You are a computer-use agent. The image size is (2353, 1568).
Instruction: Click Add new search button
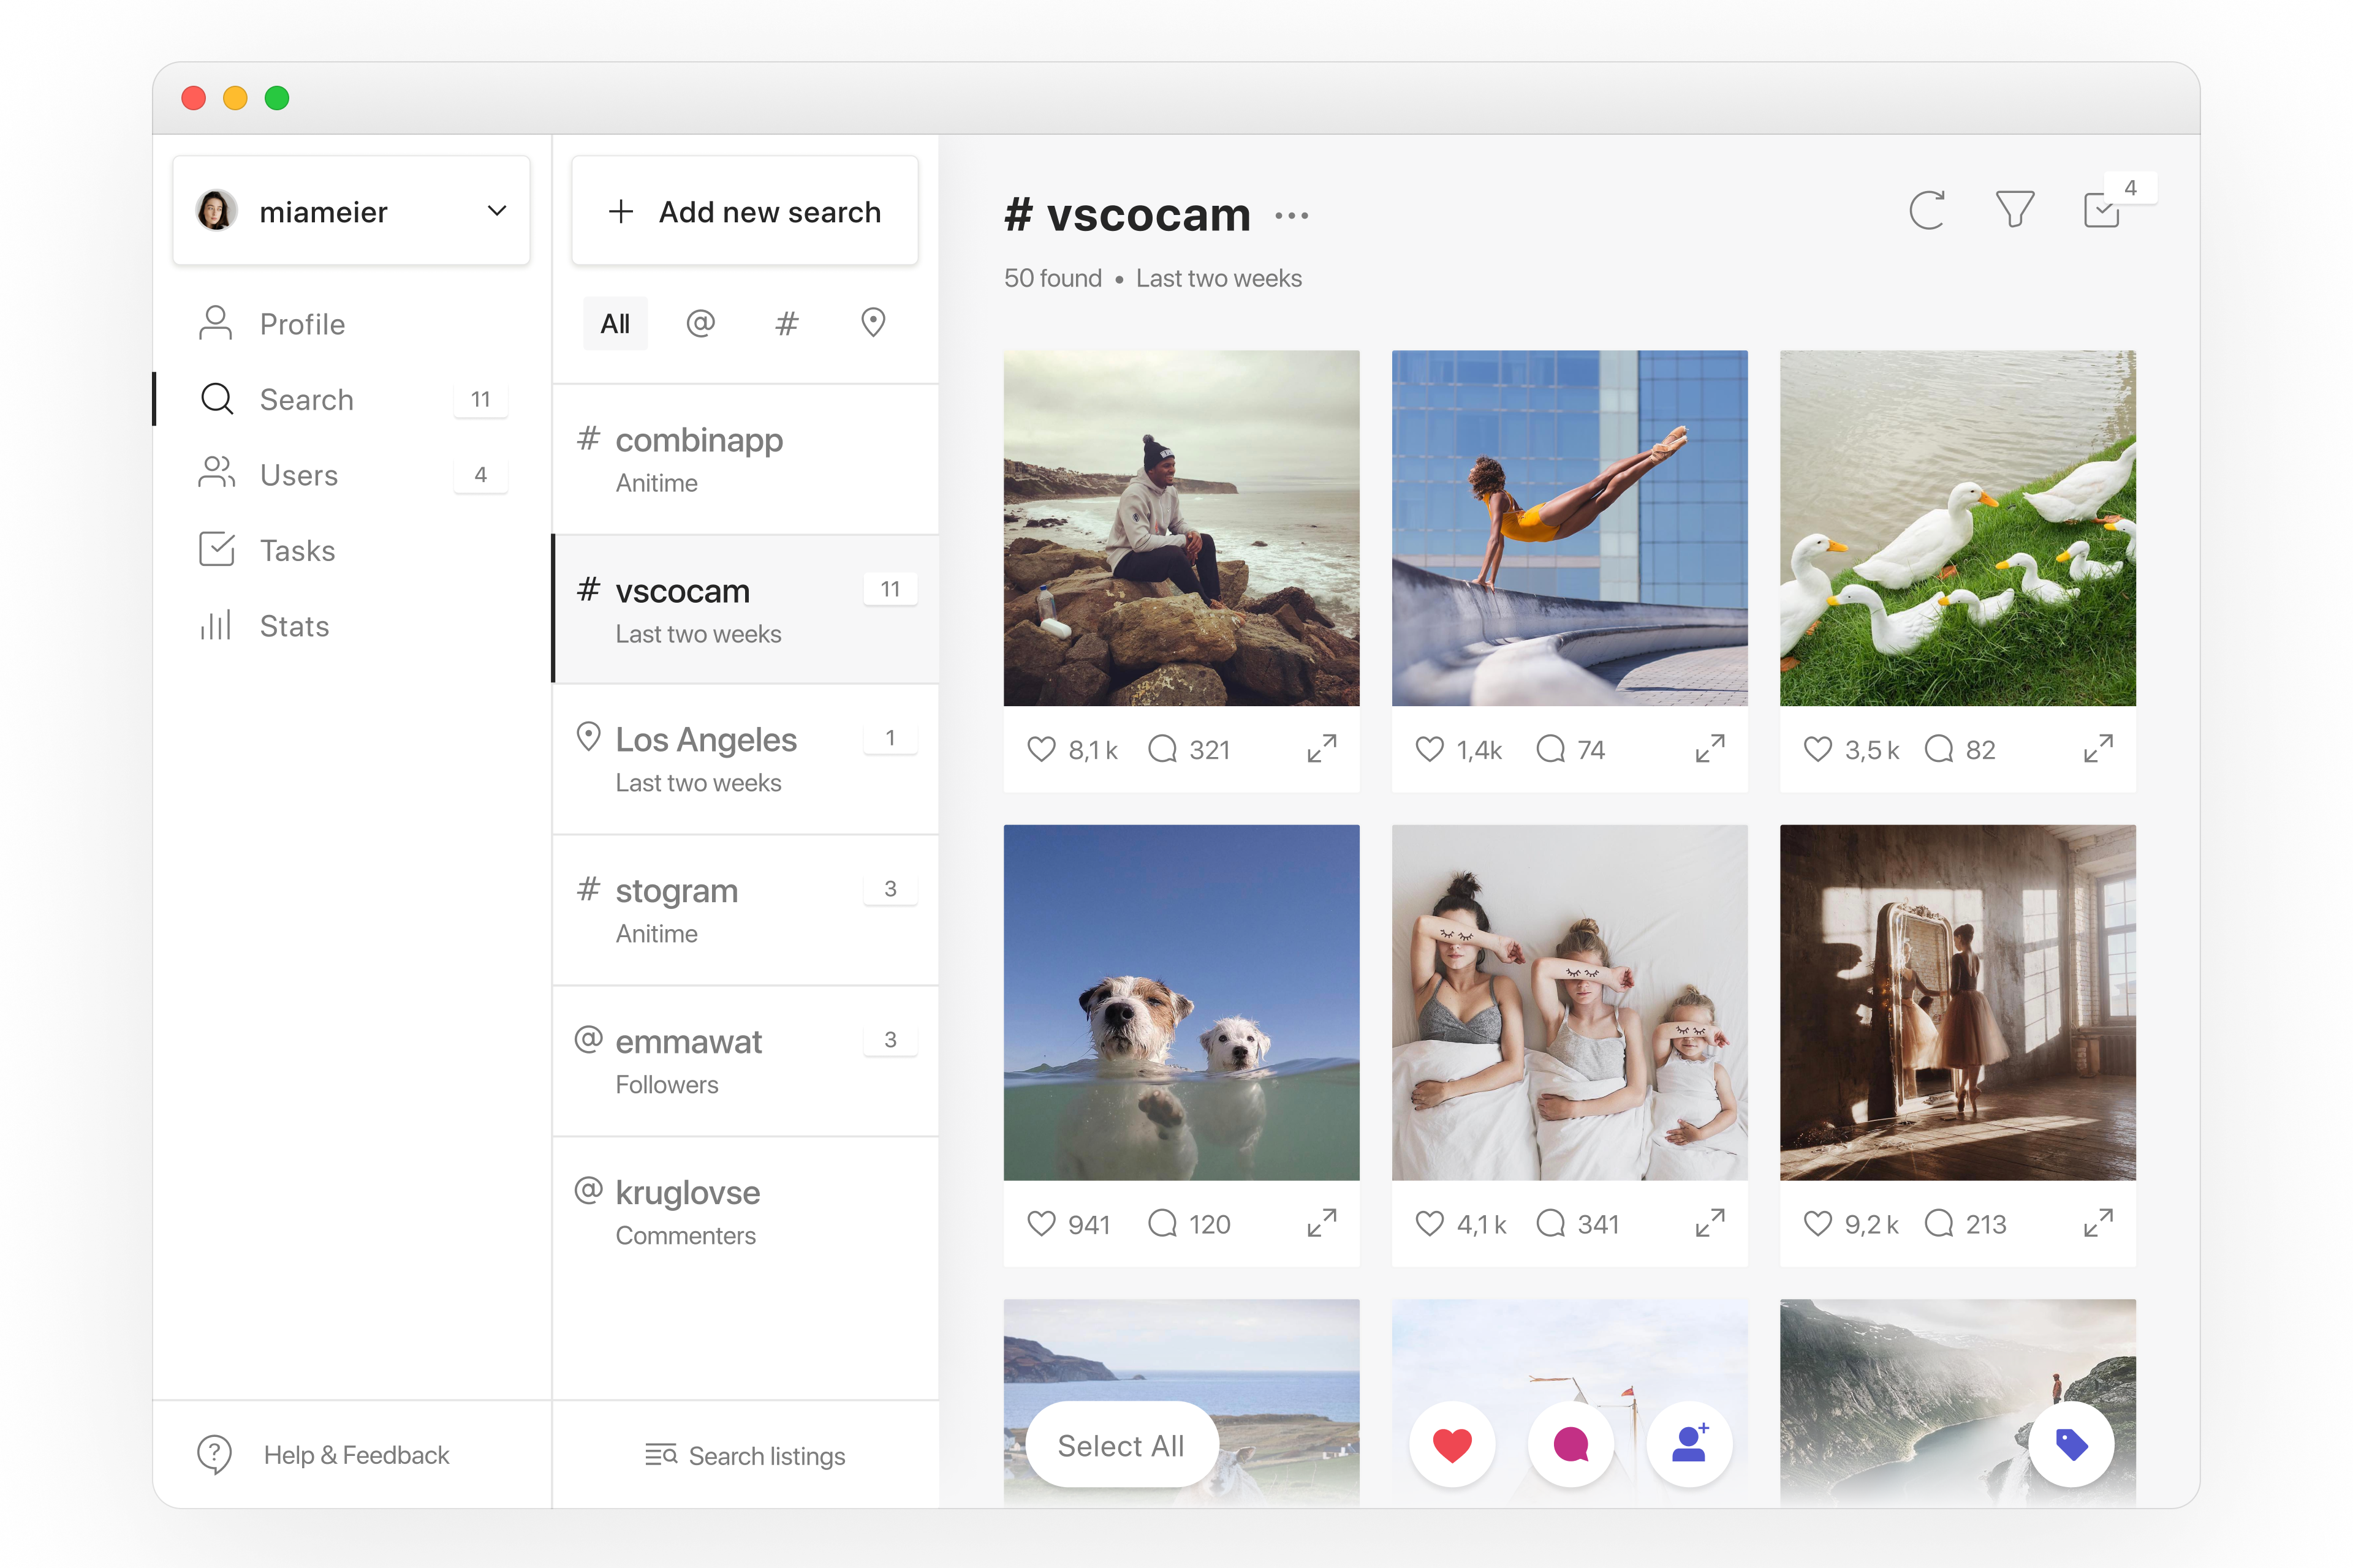745,211
